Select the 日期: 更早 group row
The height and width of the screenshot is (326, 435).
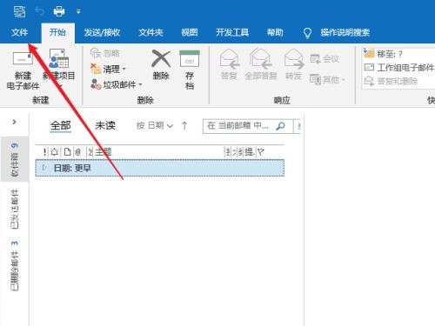click(160, 168)
